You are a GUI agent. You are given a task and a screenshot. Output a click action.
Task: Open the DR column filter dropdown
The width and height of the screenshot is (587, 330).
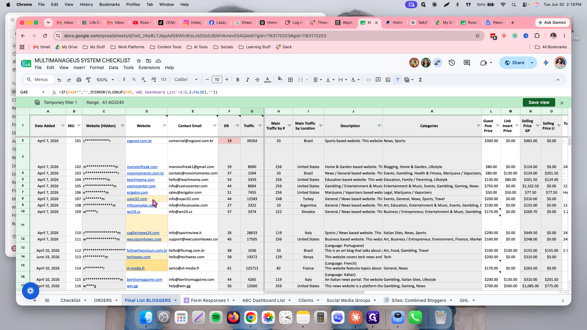click(237, 126)
